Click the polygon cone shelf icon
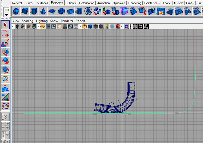Screen dimensions: 203x143 [x=43, y=12]
